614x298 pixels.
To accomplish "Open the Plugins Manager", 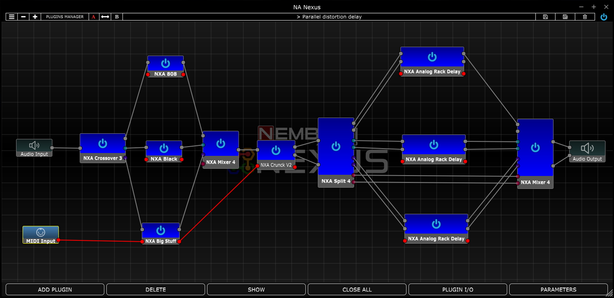I will click(65, 17).
